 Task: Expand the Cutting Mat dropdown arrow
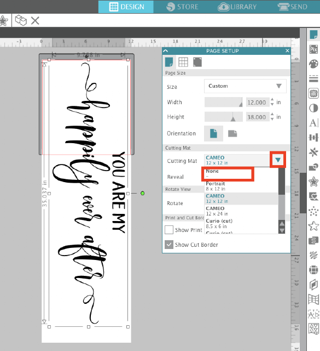[x=278, y=160]
